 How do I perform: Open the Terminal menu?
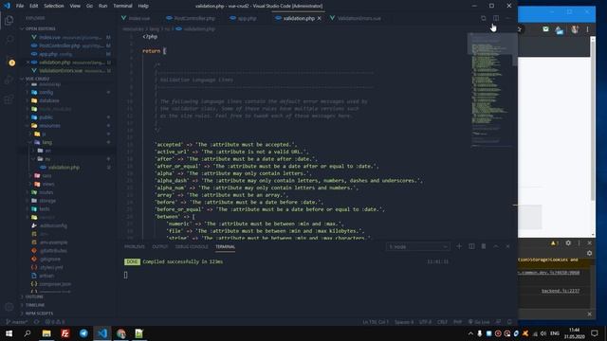(122, 6)
